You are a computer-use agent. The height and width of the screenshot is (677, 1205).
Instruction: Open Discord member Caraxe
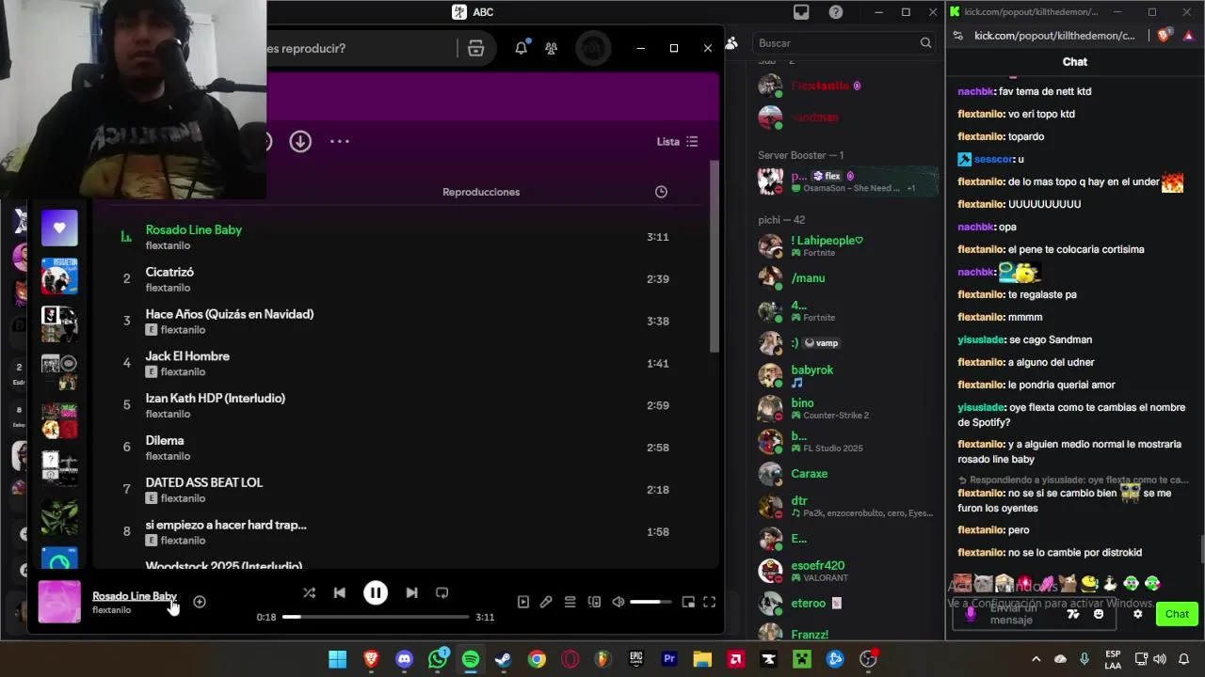click(846, 474)
